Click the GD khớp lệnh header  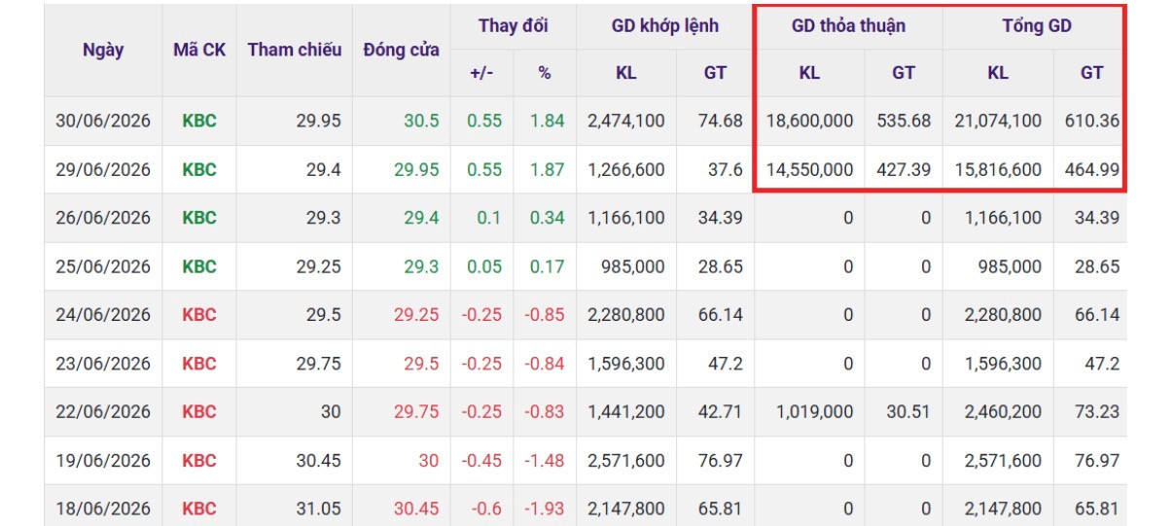[x=665, y=26]
